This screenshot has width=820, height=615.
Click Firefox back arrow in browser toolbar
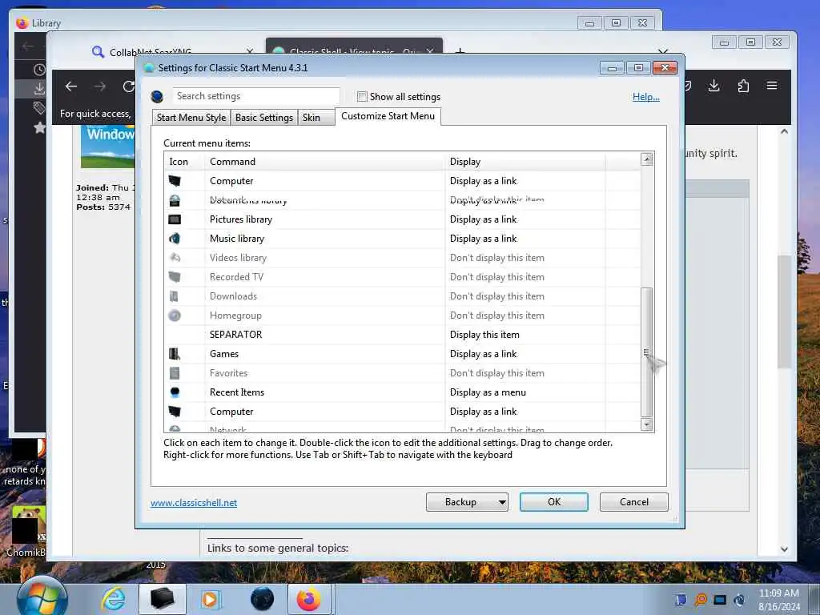(x=71, y=86)
